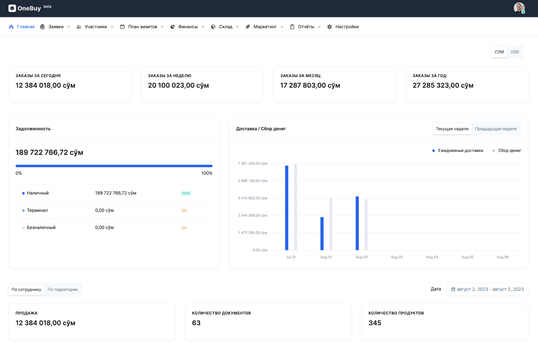This screenshot has width=538, height=348.
Task: Toggle Сбор денег legend series
Action: [507, 151]
